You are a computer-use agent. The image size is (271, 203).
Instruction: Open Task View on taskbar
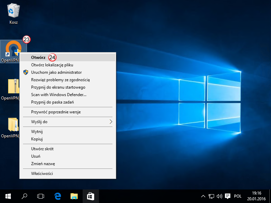tap(41, 196)
